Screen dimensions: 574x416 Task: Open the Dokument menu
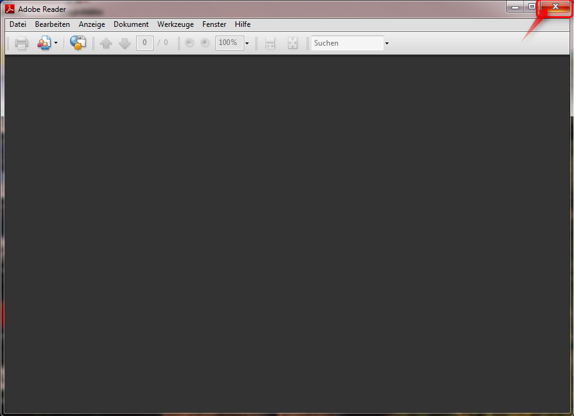point(131,24)
